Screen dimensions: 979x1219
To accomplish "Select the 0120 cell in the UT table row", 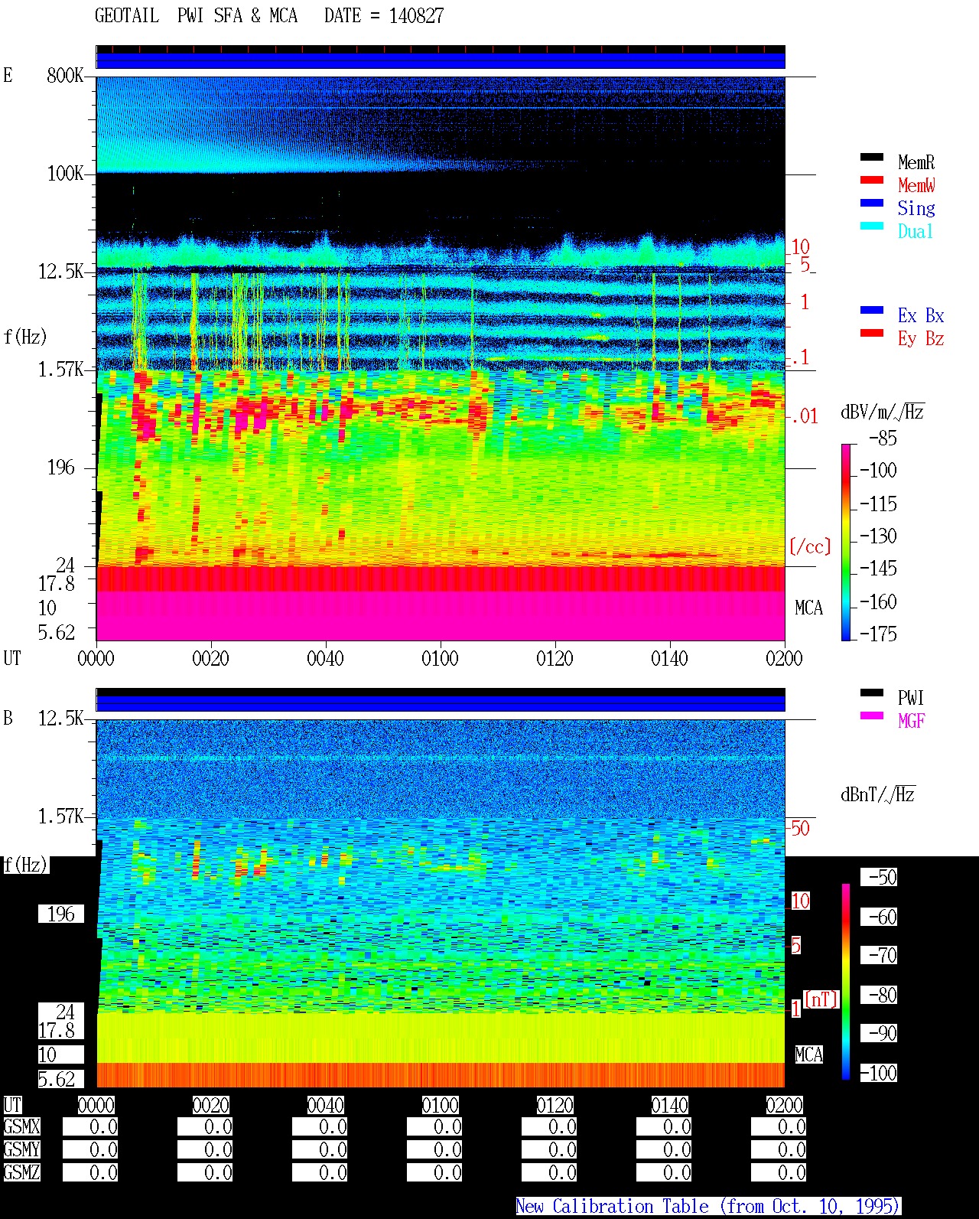I will 555,1106.
